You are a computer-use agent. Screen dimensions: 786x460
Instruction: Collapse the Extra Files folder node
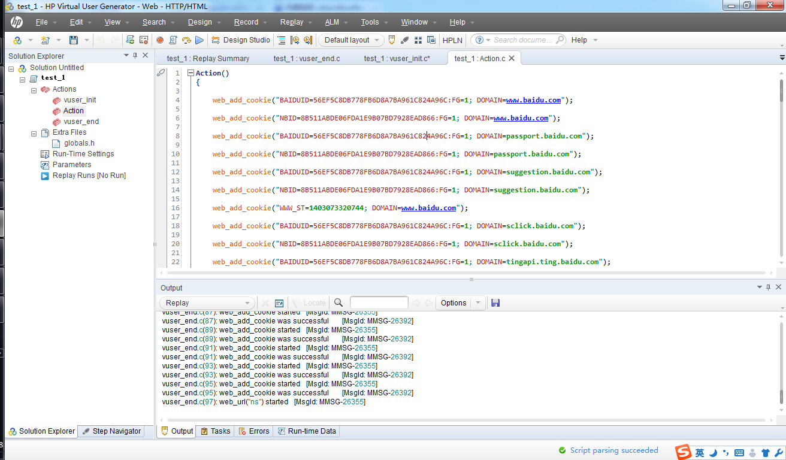(x=34, y=133)
